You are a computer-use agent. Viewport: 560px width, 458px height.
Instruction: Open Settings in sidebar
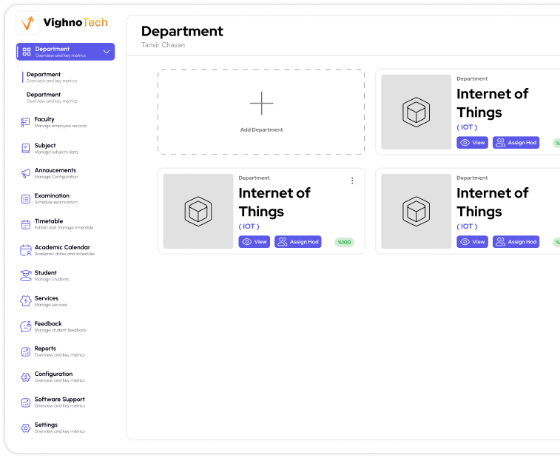(x=61, y=427)
